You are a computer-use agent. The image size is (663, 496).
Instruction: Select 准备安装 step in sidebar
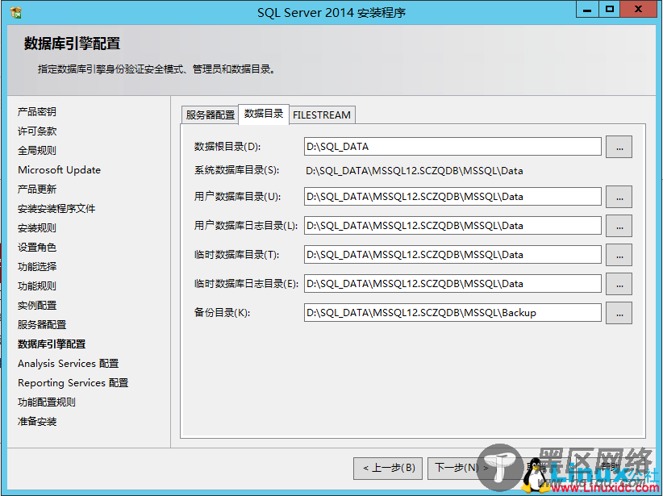(x=37, y=422)
